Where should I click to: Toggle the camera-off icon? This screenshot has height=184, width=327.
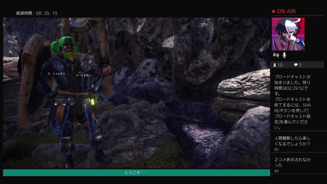coord(276,55)
